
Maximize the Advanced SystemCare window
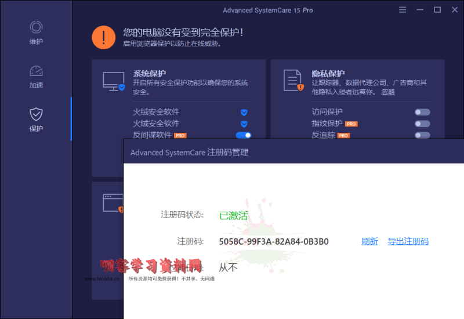tap(437, 10)
